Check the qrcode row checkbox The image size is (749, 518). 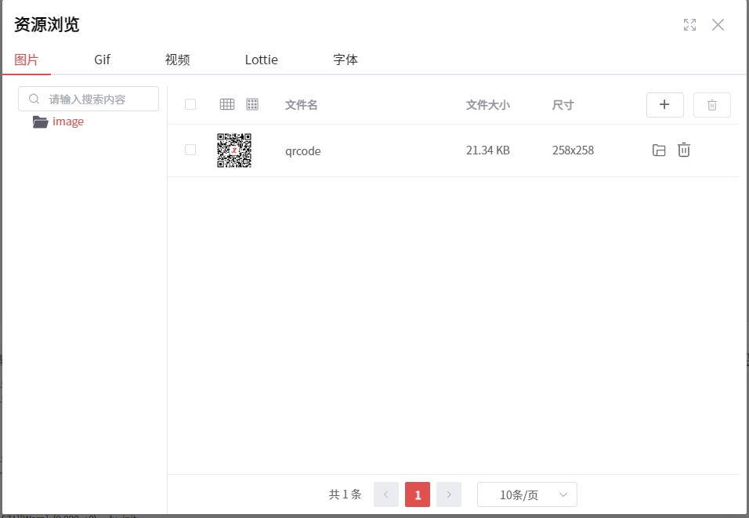(190, 150)
